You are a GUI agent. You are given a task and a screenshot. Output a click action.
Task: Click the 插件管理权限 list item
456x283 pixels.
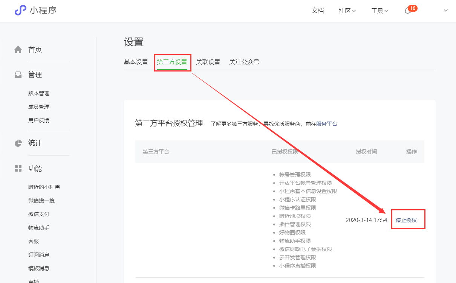point(295,224)
